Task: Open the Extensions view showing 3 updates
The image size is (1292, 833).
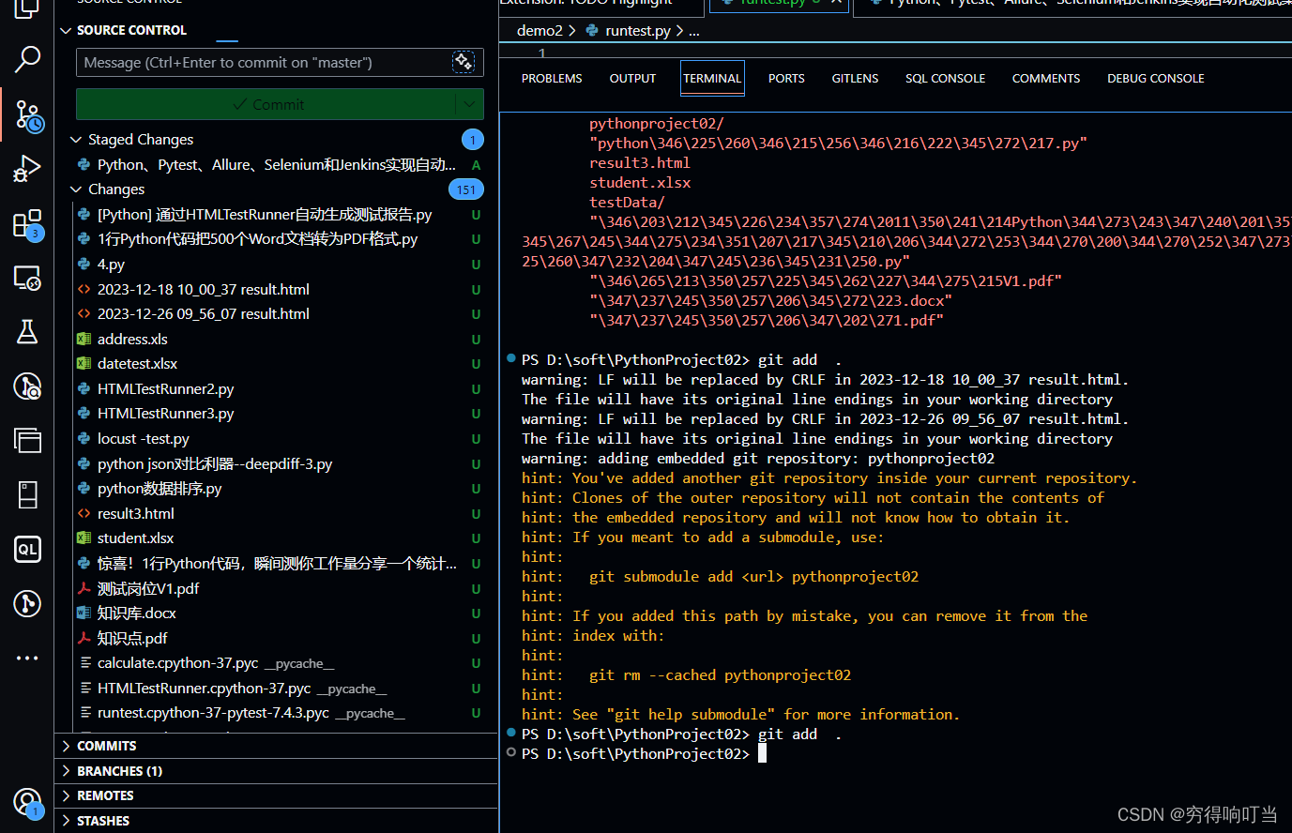Action: pyautogui.click(x=26, y=223)
